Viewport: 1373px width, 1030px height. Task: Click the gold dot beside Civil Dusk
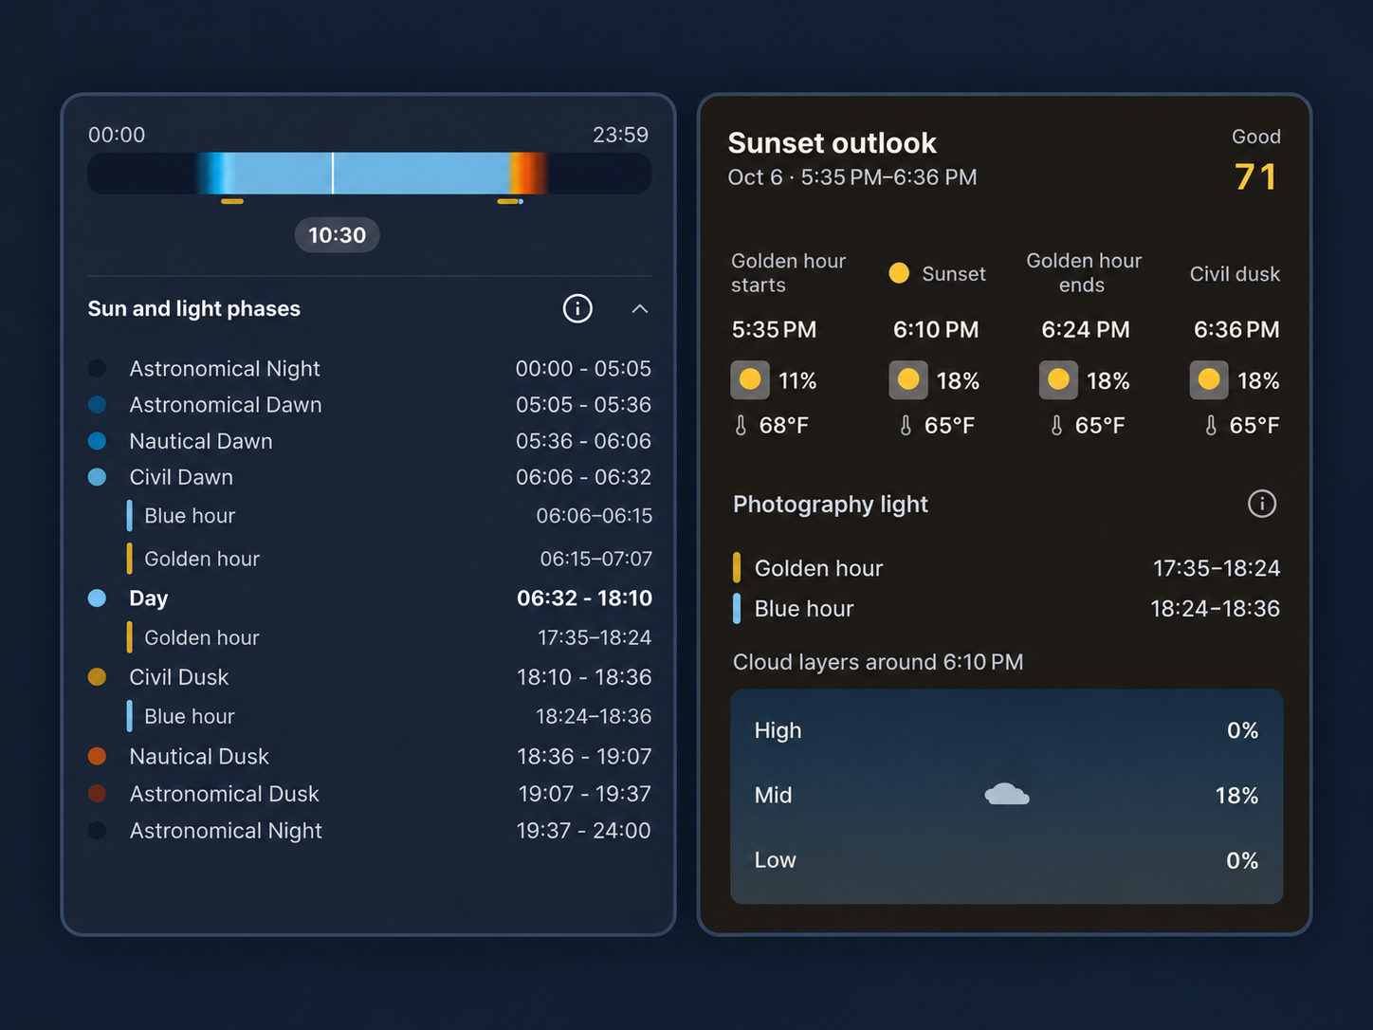97,677
